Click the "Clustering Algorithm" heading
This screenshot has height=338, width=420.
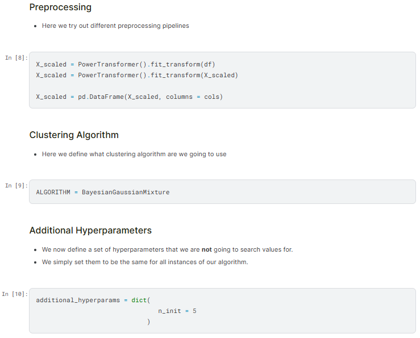click(74, 135)
